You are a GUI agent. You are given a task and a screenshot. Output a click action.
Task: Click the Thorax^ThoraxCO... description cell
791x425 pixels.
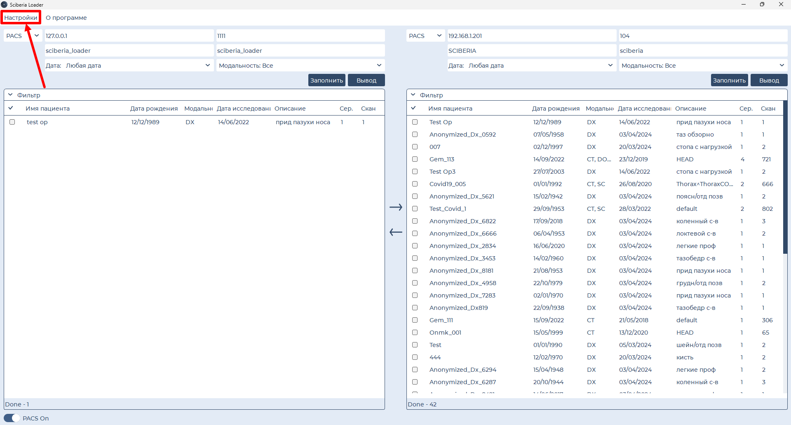[704, 184]
